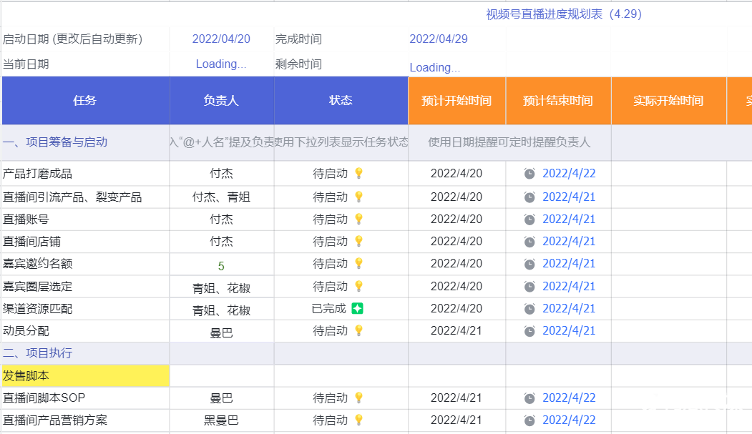752x434 pixels.
Task: Select the 青姐、花椒 owner cell for 渠道资源匹配
Action: coord(222,308)
